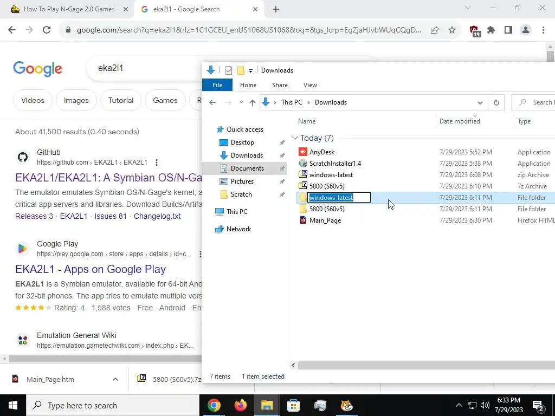Share this page icon in address bar
This screenshot has height=416, width=555.
pos(435,30)
